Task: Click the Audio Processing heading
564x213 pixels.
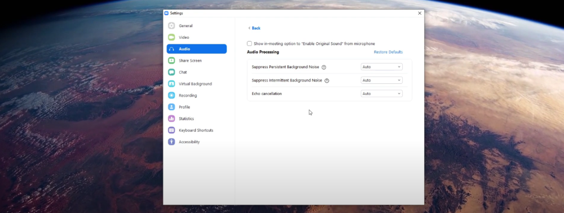Action: pos(263,52)
